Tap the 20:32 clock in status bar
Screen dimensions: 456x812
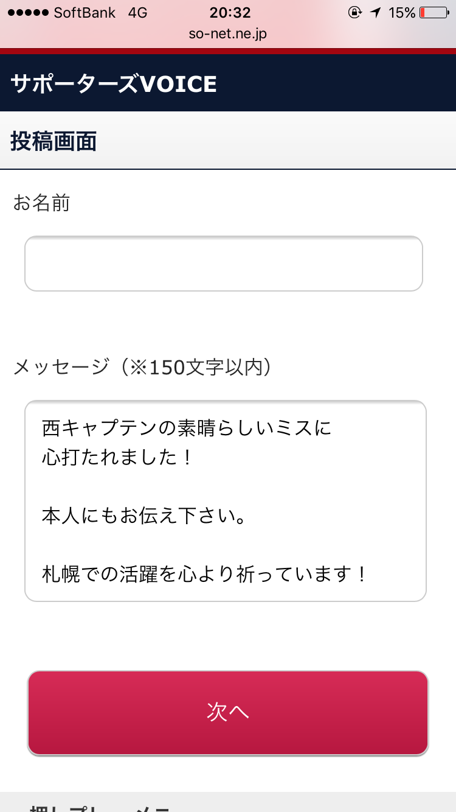click(x=230, y=13)
